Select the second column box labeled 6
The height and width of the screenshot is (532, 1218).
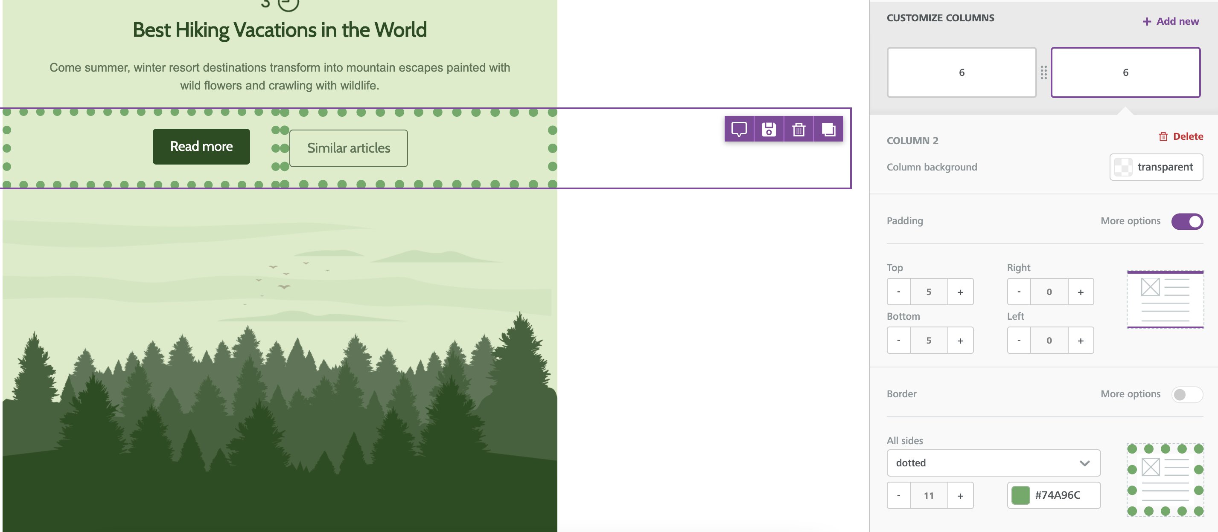click(x=1125, y=72)
